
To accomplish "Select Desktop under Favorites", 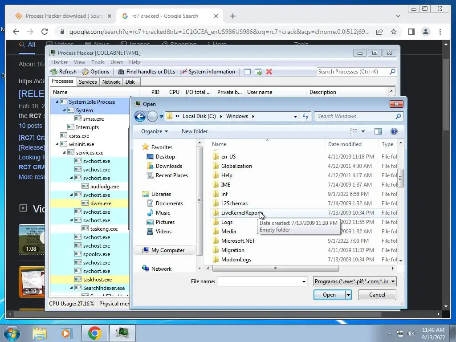I will [165, 157].
